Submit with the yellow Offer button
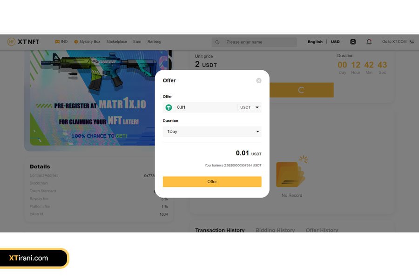 [x=212, y=181]
